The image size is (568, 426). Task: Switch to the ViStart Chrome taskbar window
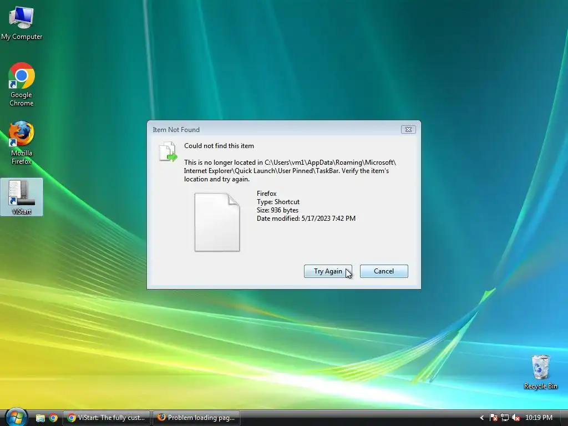(106, 418)
